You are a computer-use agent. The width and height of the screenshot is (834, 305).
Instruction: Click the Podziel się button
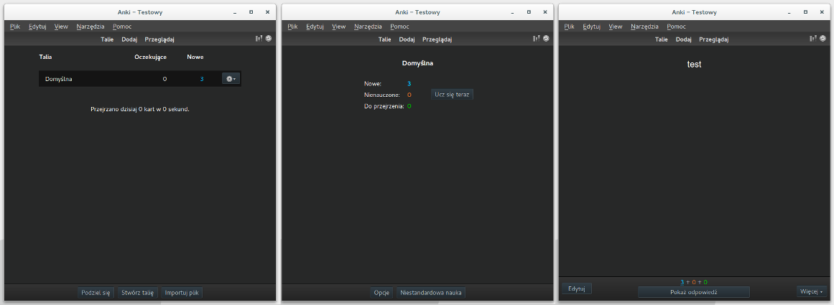click(x=96, y=292)
